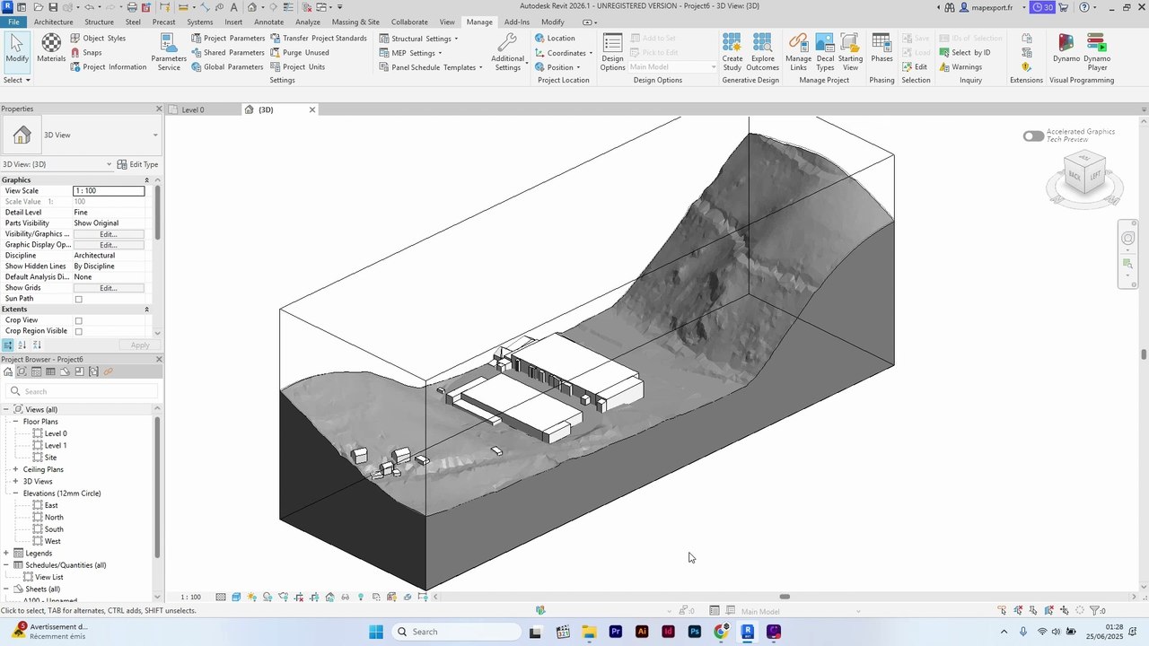Image resolution: width=1149 pixels, height=646 pixels.
Task: Expand the Ceiling Plans tree node
Action: [x=15, y=469]
